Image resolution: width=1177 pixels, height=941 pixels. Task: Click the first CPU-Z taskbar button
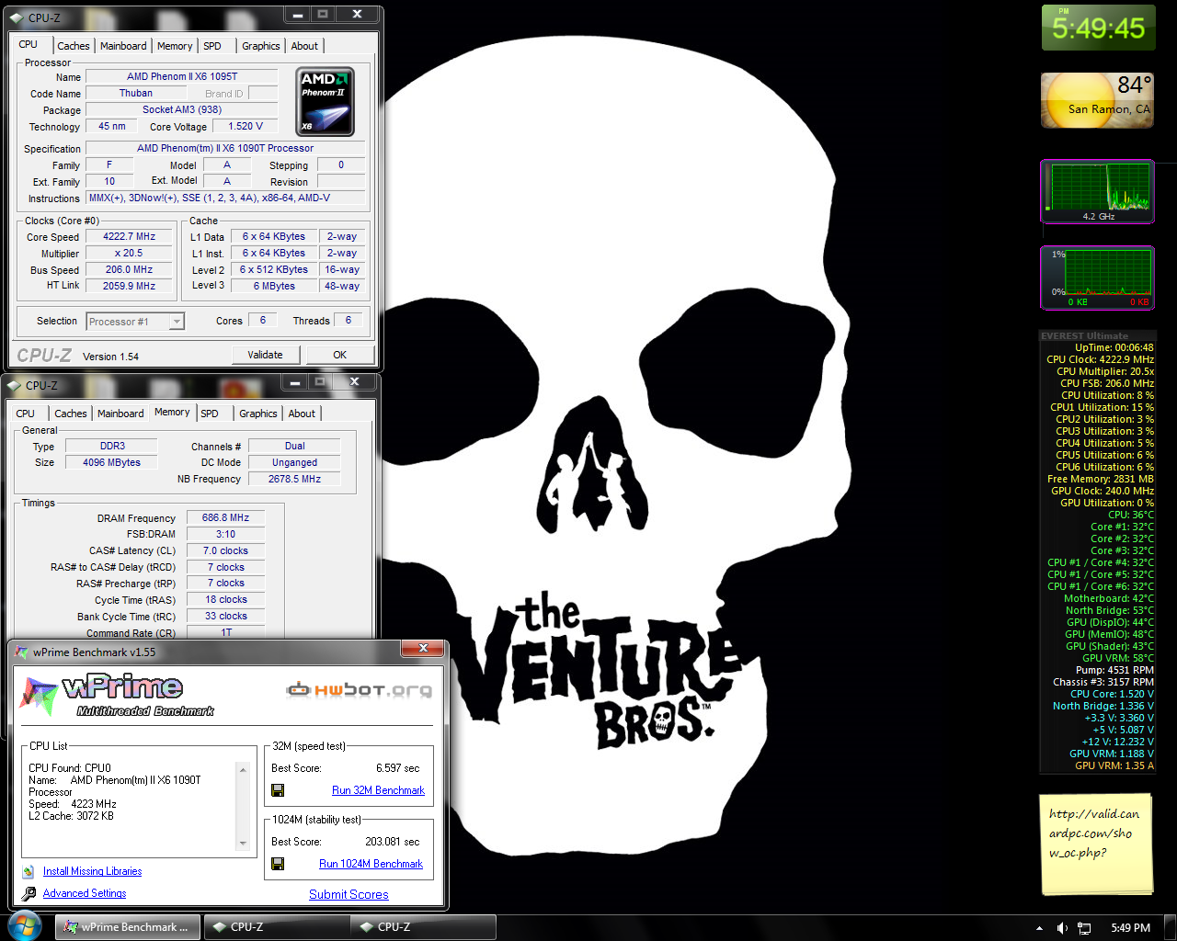(276, 927)
